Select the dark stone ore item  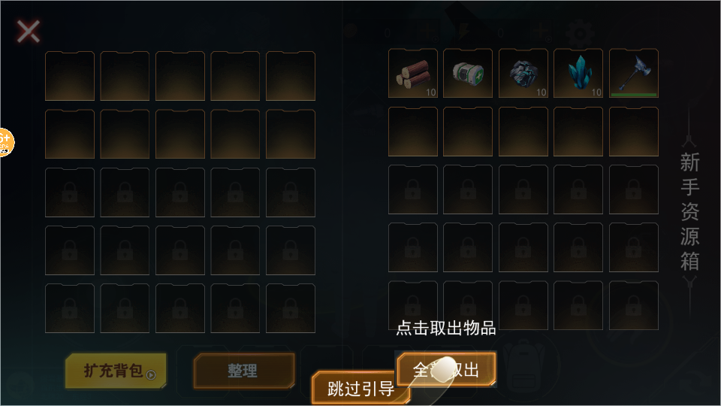pyautogui.click(x=523, y=73)
